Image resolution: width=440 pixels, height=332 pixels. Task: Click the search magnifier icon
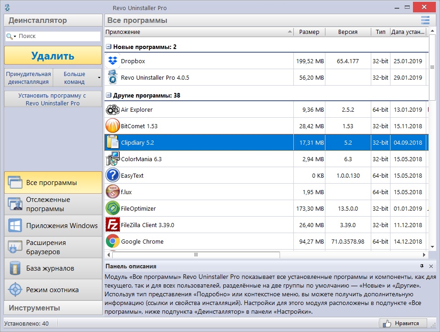click(x=9, y=36)
